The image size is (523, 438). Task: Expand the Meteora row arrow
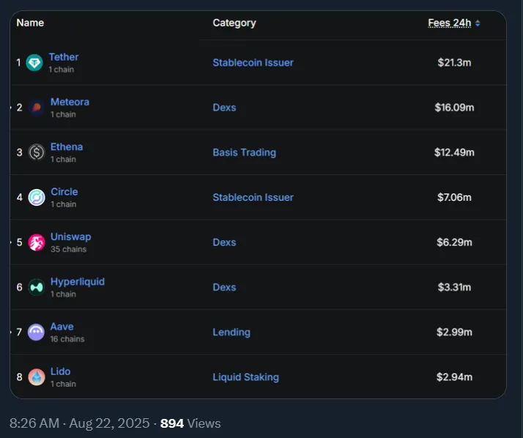(x=11, y=108)
